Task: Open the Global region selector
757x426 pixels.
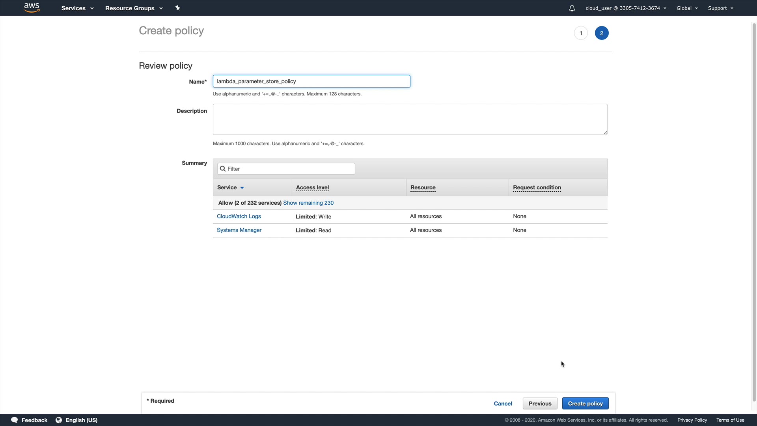Action: coord(687,8)
